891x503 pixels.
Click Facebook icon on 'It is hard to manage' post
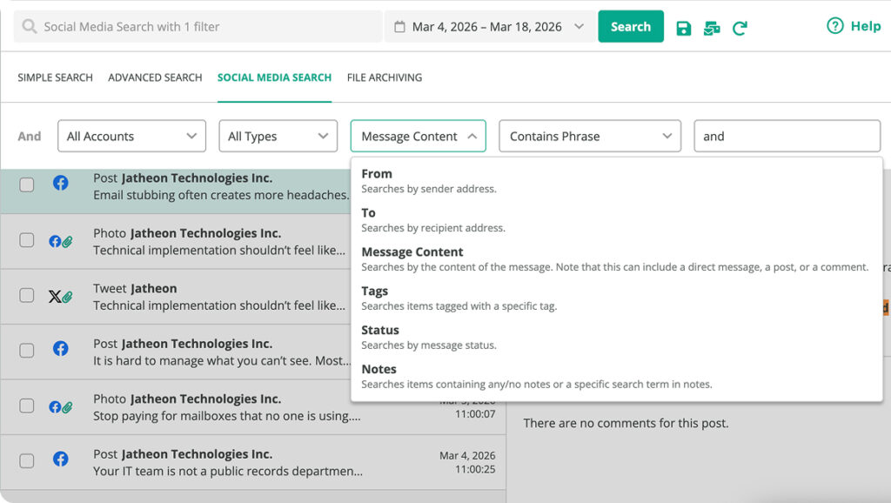pyautogui.click(x=61, y=348)
